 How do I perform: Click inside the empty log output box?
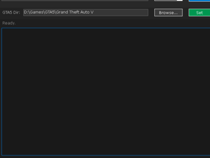(x=106, y=91)
